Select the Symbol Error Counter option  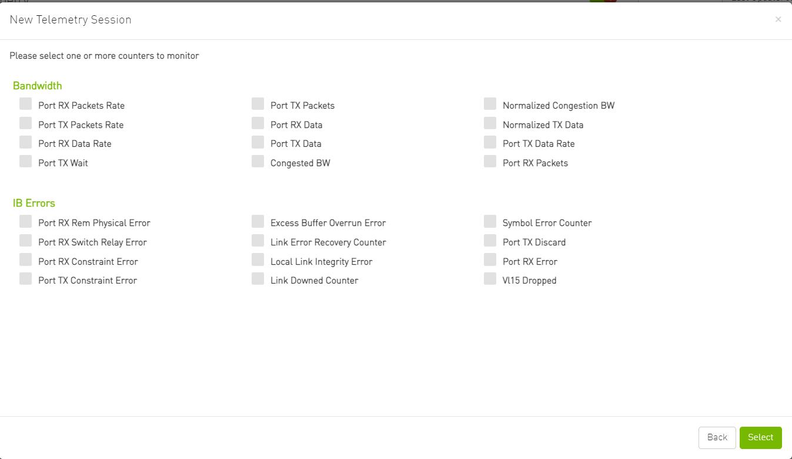coord(490,221)
